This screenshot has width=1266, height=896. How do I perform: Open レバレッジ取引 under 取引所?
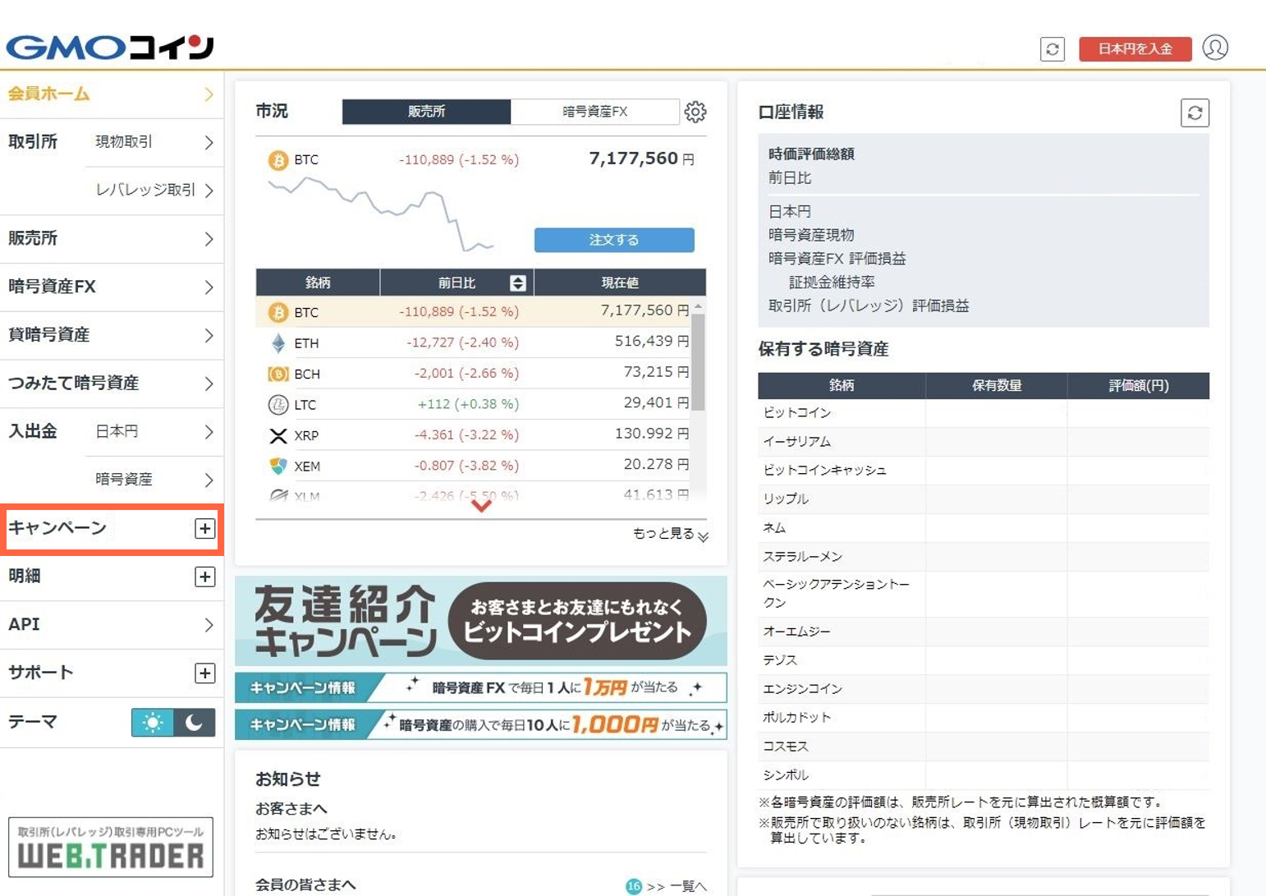(154, 191)
